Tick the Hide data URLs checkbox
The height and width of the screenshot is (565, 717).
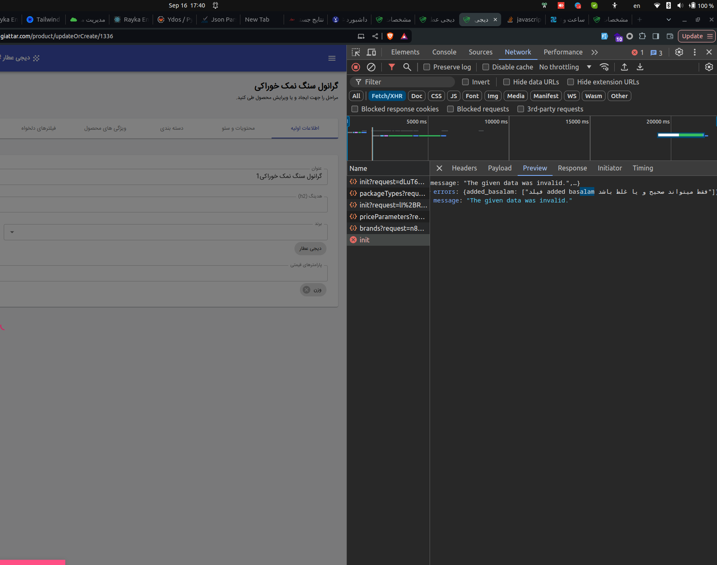pyautogui.click(x=506, y=82)
